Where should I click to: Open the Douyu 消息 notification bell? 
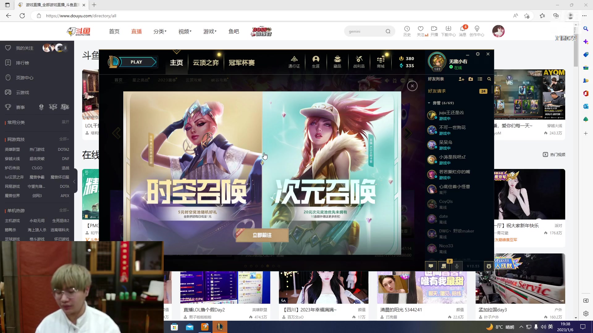point(463,31)
